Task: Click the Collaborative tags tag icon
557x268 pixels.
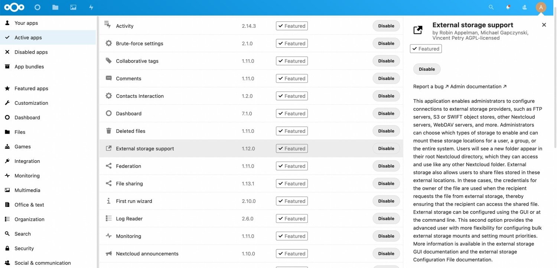Action: coord(108,61)
